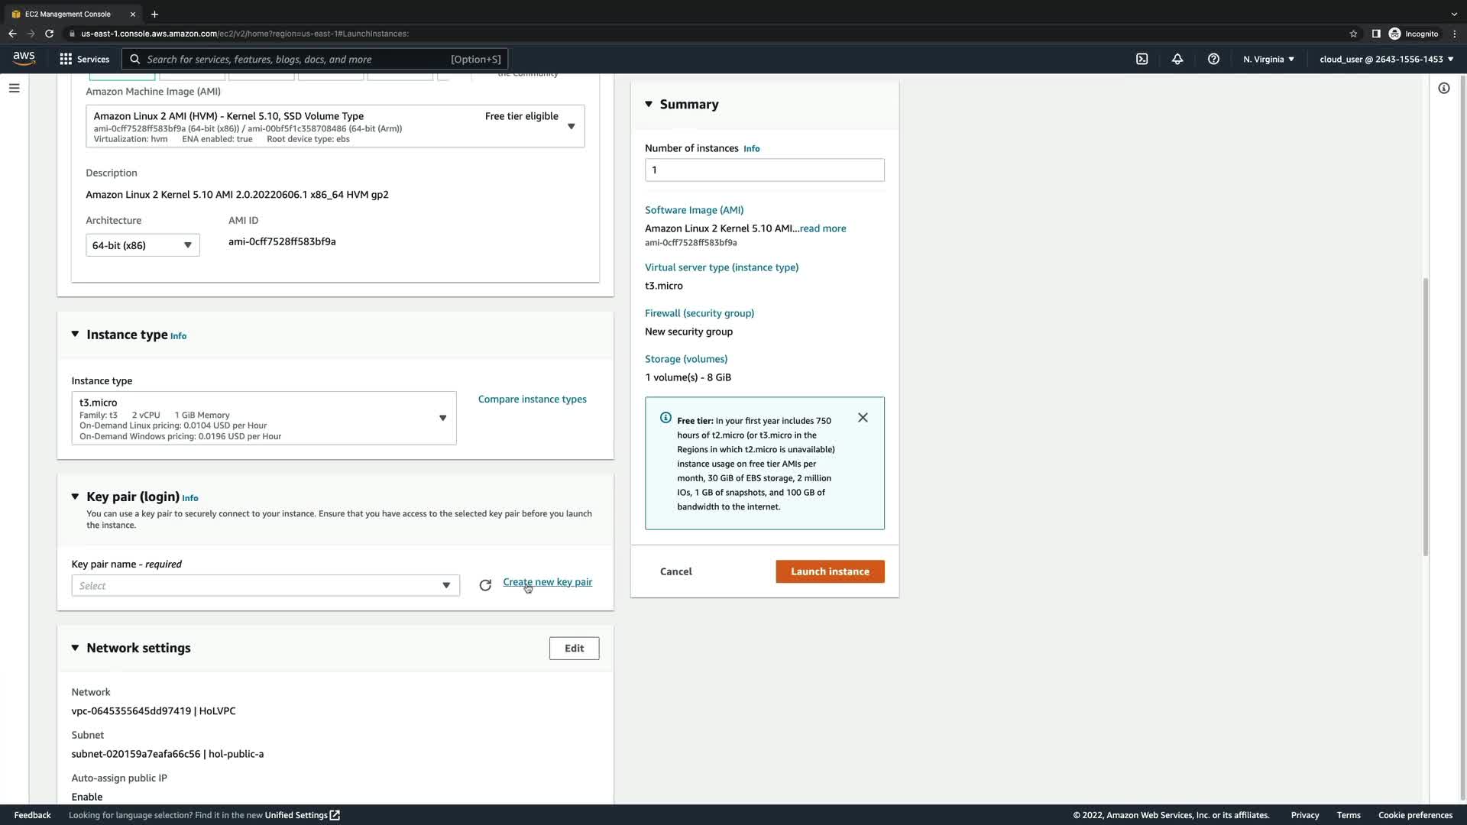Image resolution: width=1467 pixels, height=825 pixels.
Task: Click the Launch instance button
Action: pos(830,571)
